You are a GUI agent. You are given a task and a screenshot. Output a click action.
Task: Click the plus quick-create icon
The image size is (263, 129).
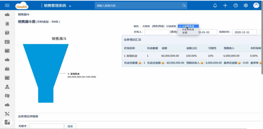pyautogui.click(x=225, y=5)
